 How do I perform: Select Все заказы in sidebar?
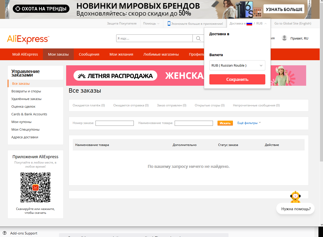click(x=35, y=83)
